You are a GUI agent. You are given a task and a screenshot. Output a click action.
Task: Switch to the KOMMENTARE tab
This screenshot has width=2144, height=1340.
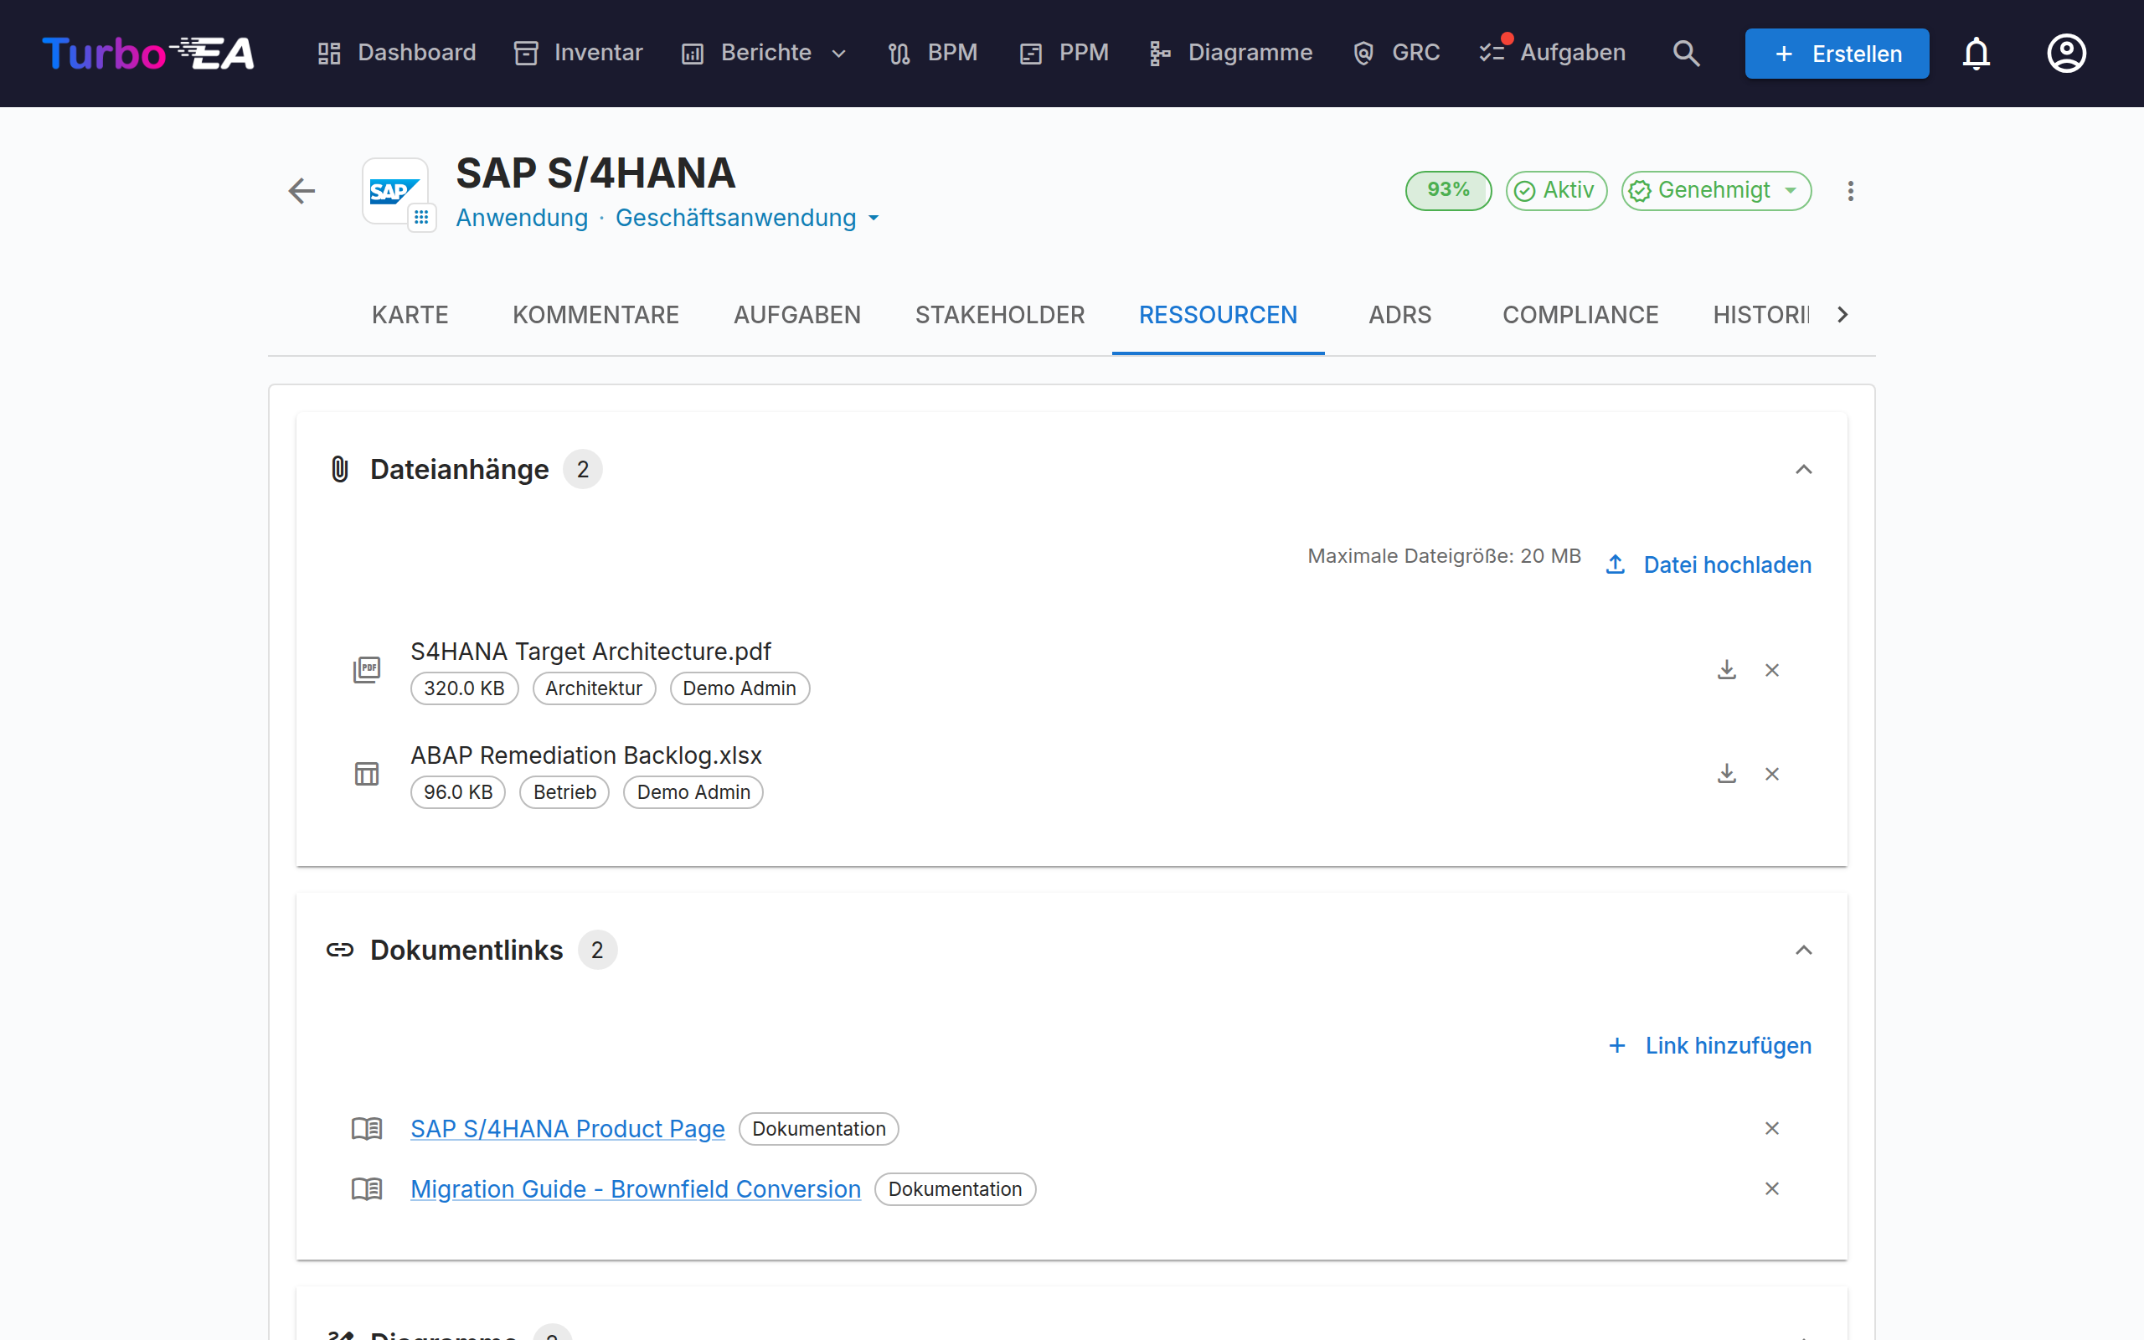click(595, 315)
